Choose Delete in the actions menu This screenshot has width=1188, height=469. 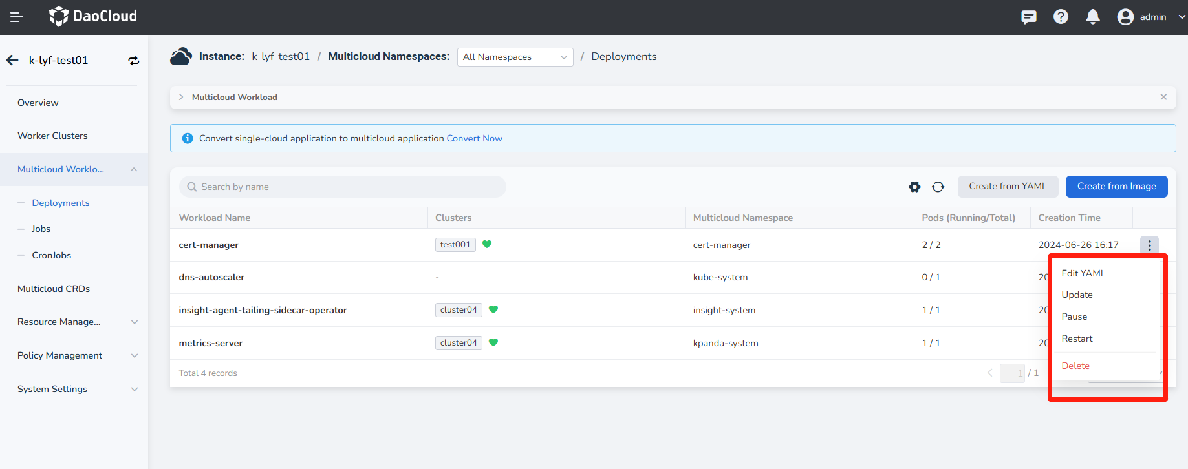1075,366
